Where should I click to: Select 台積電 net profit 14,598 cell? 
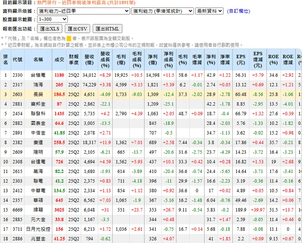(153, 75)
